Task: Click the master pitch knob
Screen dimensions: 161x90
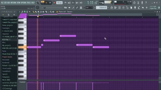Action: tap(37, 7)
